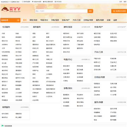The width and height of the screenshot is (127, 127).
Task: Open 手机浏览 in the top bar
Action: pos(58,2)
